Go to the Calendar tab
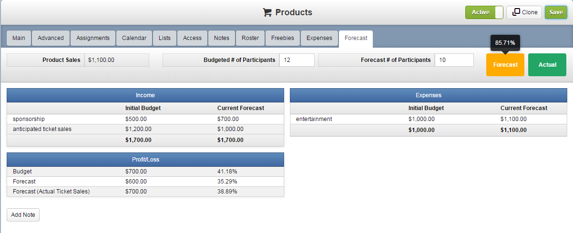 point(134,38)
